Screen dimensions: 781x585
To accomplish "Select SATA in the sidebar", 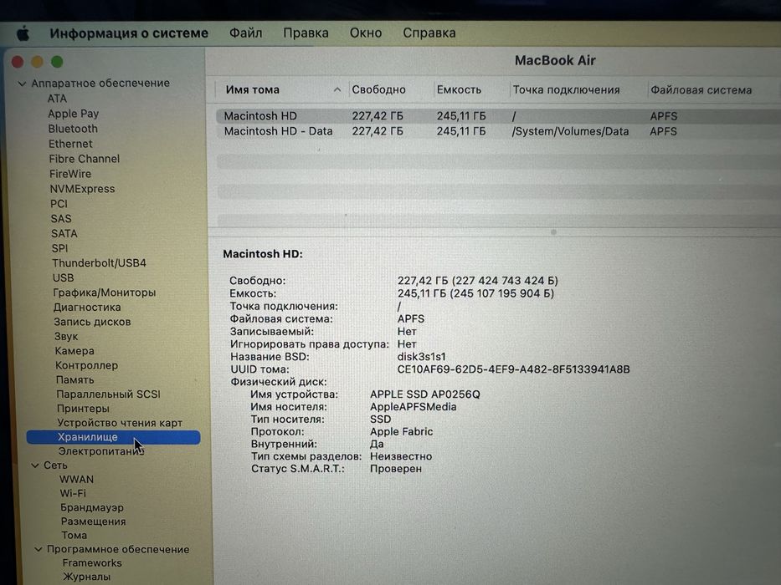I will [64, 234].
